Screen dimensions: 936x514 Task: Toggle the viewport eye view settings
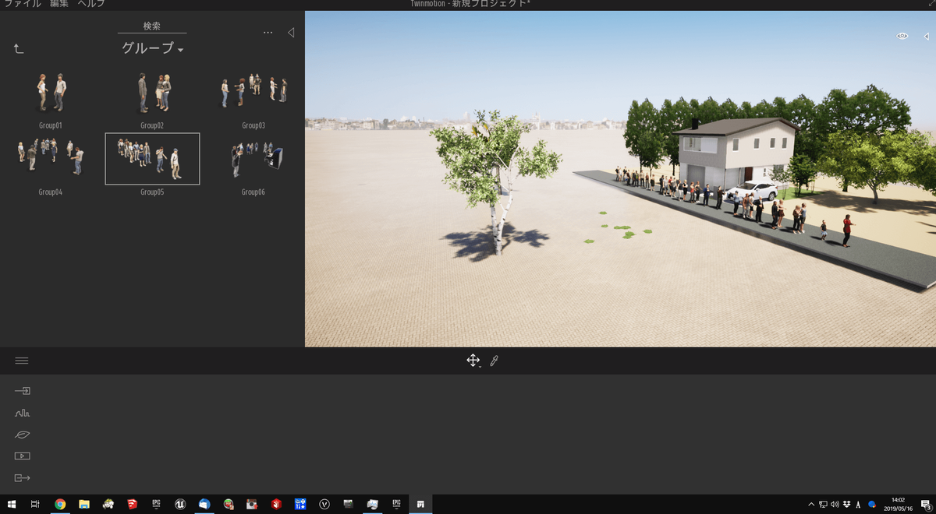902,36
